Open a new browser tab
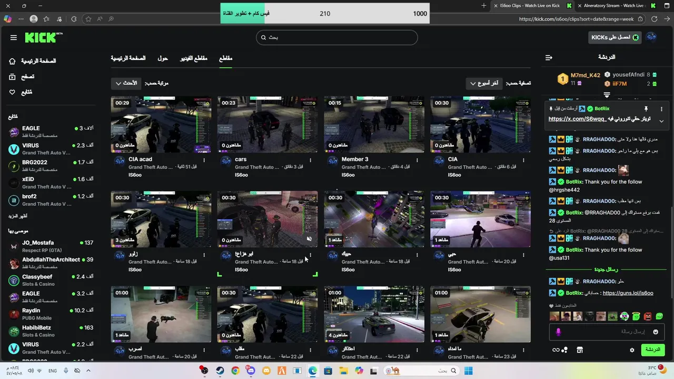The width and height of the screenshot is (674, 379). click(x=484, y=6)
